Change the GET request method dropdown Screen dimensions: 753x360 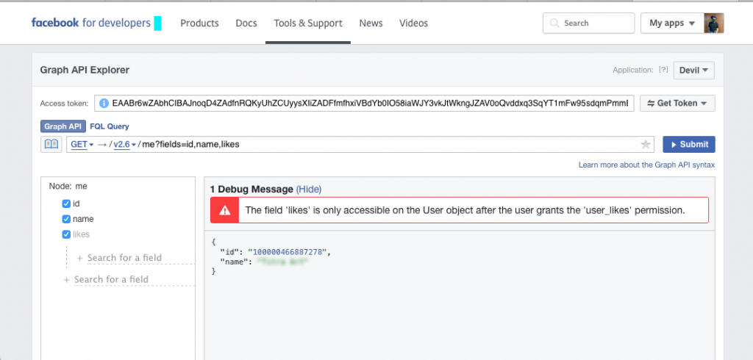point(82,145)
